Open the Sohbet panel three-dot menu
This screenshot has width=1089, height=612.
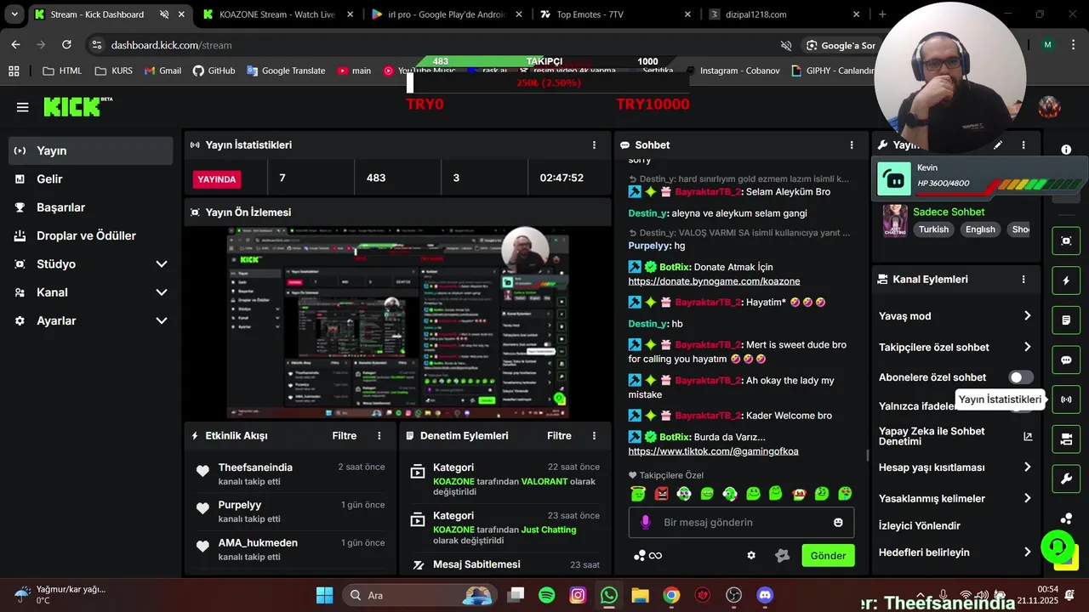tap(852, 145)
